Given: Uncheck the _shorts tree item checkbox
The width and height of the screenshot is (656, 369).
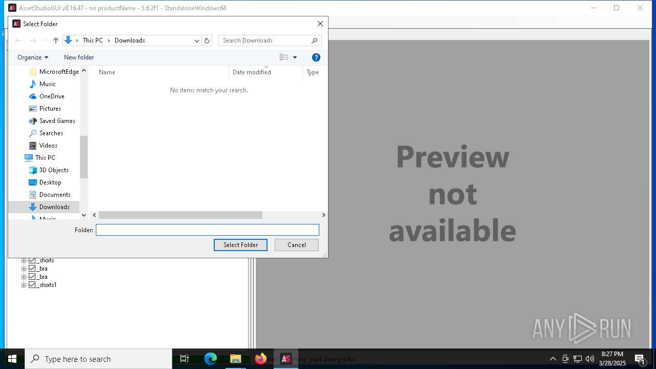Looking at the screenshot, I should 32,260.
